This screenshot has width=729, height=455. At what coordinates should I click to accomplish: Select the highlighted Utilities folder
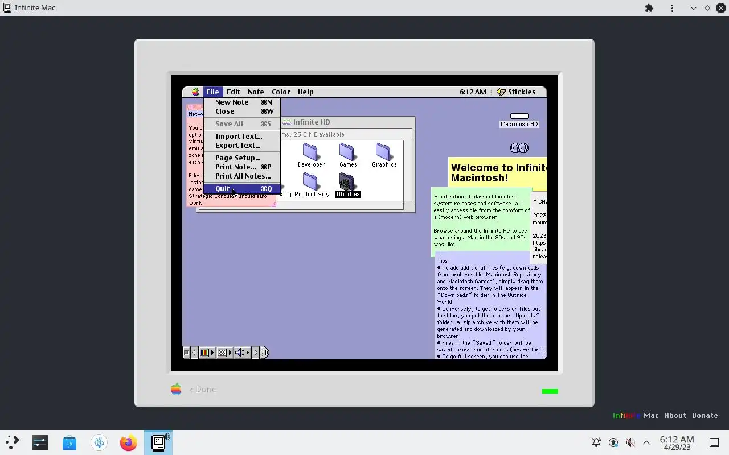(348, 185)
